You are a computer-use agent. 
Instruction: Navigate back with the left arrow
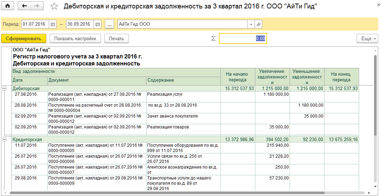(x=24, y=6)
